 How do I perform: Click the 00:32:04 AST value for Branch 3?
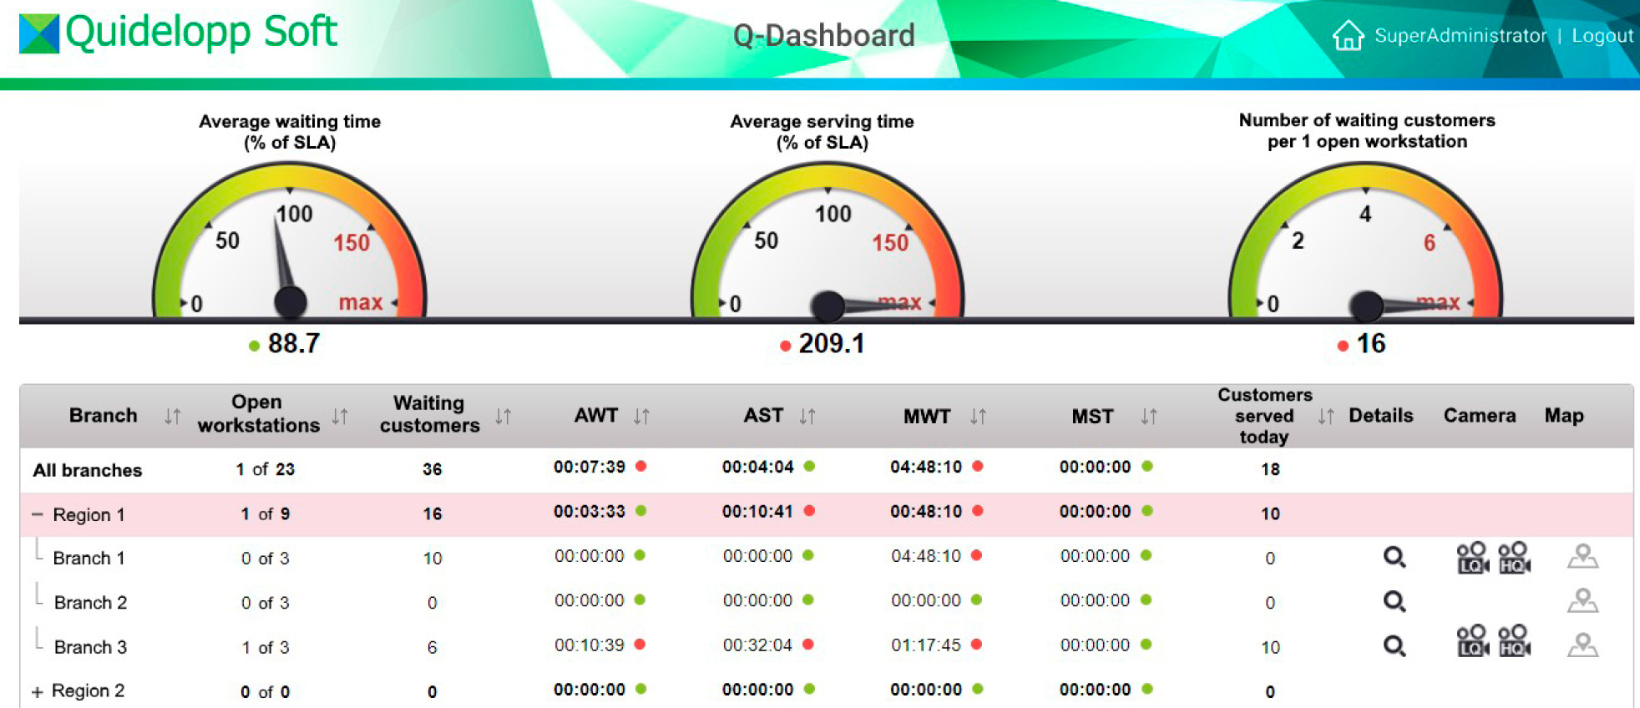pyautogui.click(x=757, y=645)
